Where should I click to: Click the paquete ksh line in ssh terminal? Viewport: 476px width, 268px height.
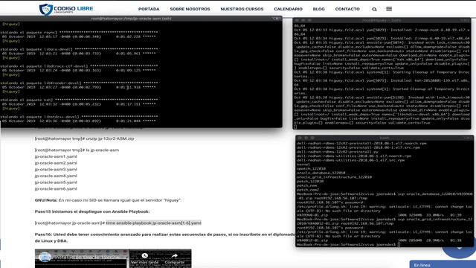click(79, 100)
